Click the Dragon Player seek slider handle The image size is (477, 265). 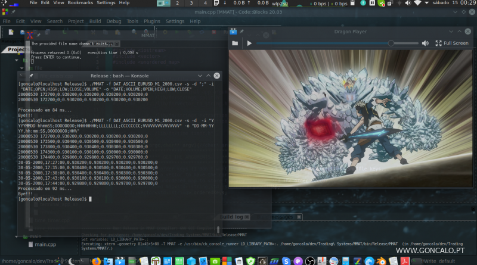(x=391, y=43)
